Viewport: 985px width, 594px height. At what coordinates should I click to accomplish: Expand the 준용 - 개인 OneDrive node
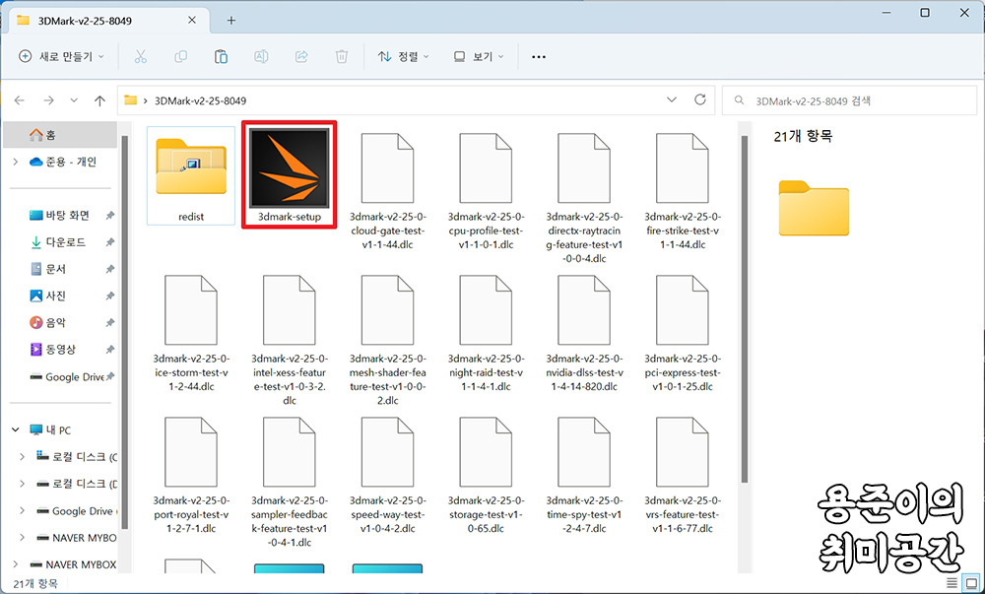point(15,162)
